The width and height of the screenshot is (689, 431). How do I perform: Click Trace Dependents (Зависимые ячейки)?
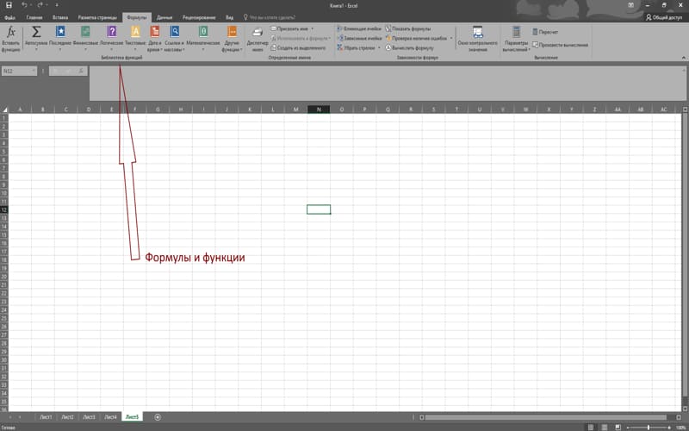(359, 38)
